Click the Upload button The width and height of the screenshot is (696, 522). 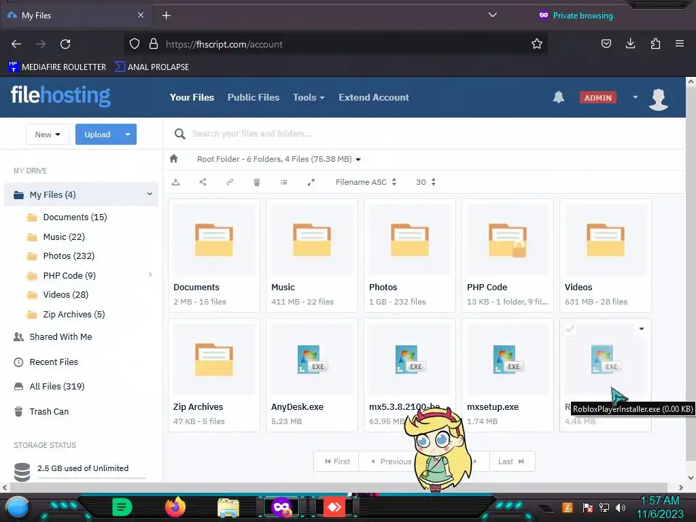coord(98,135)
